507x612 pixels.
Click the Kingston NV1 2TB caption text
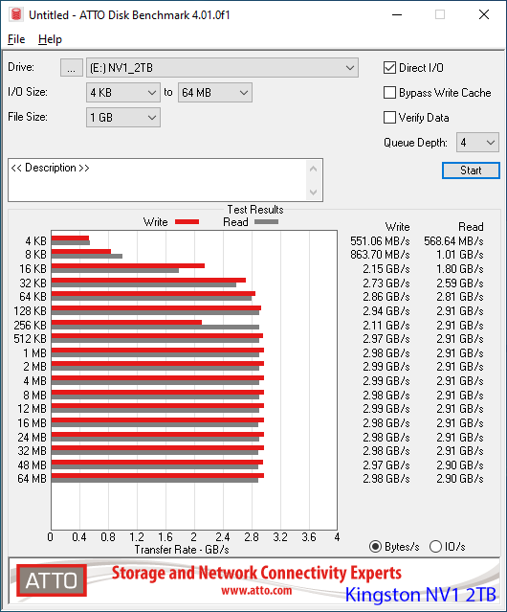(x=421, y=595)
